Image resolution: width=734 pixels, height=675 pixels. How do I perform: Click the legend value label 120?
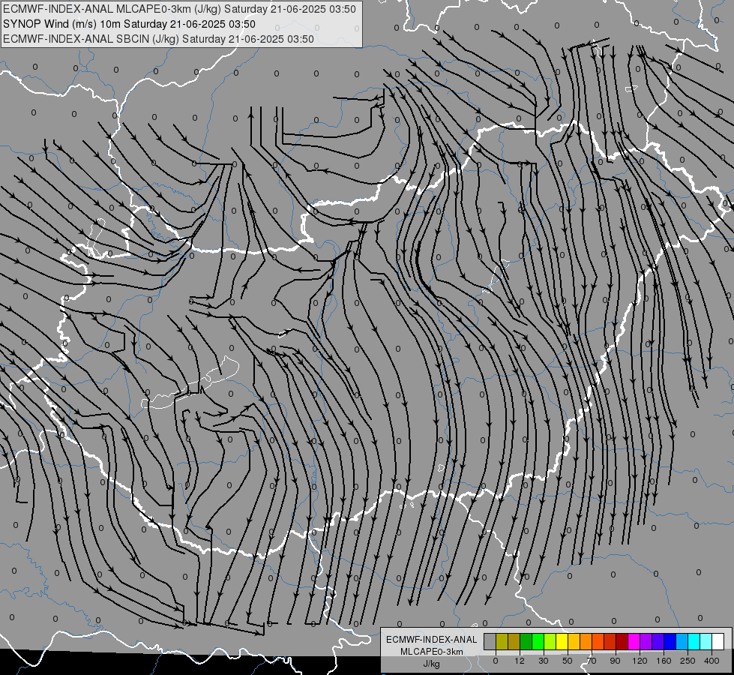click(640, 661)
